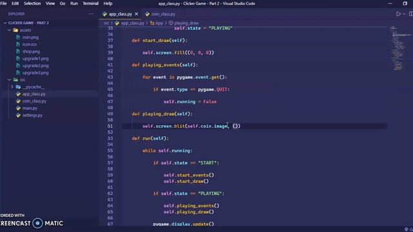Click src in the breadcrumb path
This screenshot has height=232, width=413.
106,23
